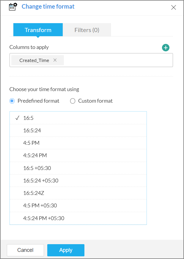Select the Predefined format radio button
184x259 pixels.
12,101
